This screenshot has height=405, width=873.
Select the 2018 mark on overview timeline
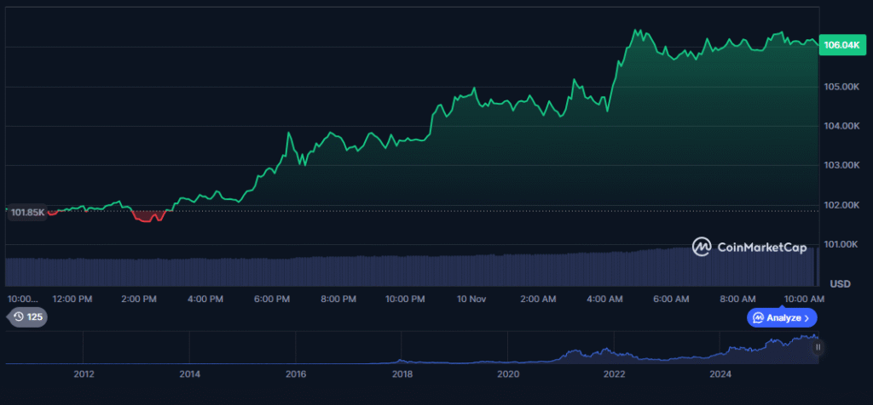[402, 374]
